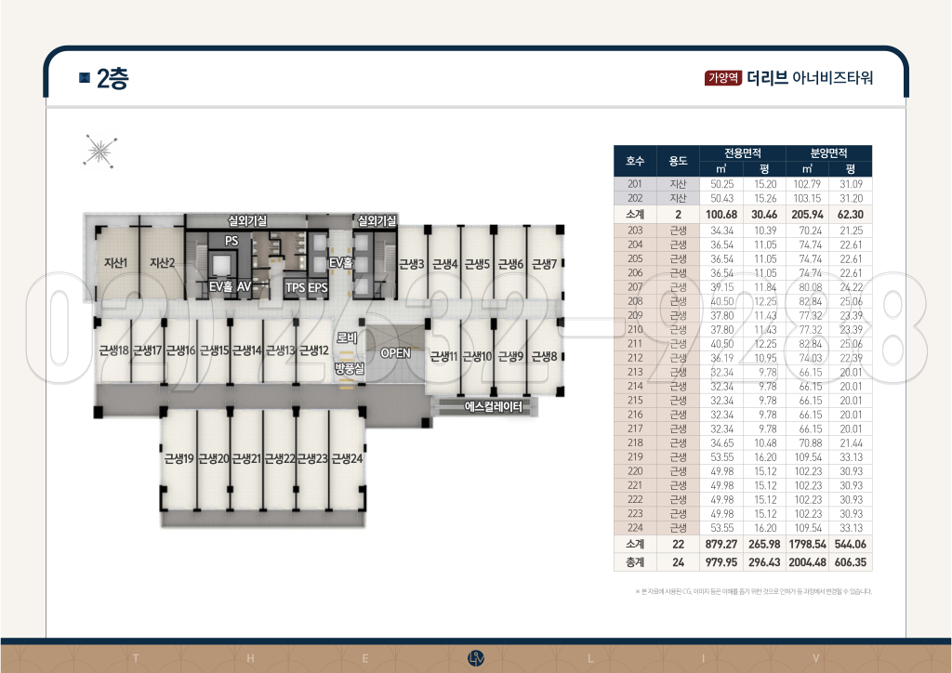952x673 pixels.
Task: Click room number 218 in the table
Action: (x=635, y=443)
